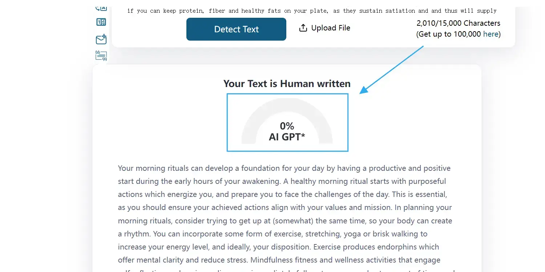The width and height of the screenshot is (545, 272).
Task: Click the text input area above Detect Text
Action: (312, 11)
